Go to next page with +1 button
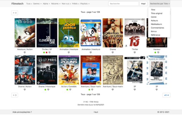The width and height of the screenshot is (182, 121). pyautogui.click(x=166, y=95)
